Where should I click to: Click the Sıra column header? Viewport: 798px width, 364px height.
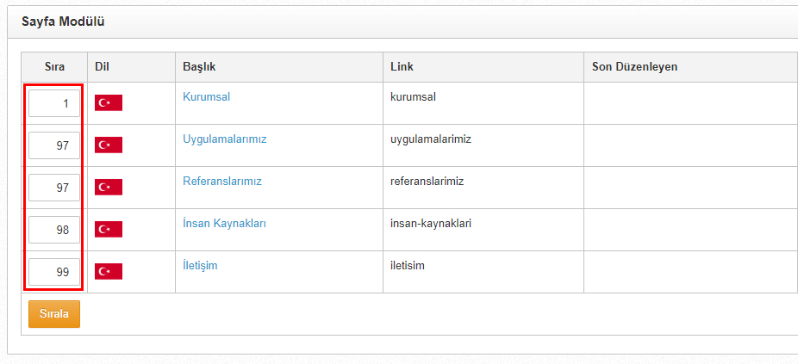[54, 66]
